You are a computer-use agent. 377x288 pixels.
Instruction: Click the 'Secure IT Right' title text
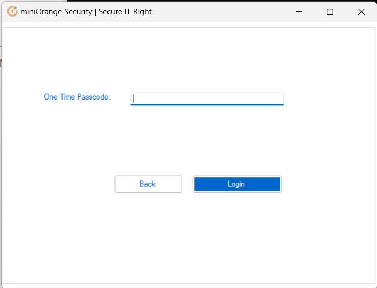pyautogui.click(x=125, y=12)
